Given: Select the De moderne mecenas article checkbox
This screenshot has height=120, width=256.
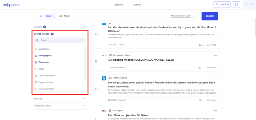Looking at the screenshot, I should pos(96,61).
